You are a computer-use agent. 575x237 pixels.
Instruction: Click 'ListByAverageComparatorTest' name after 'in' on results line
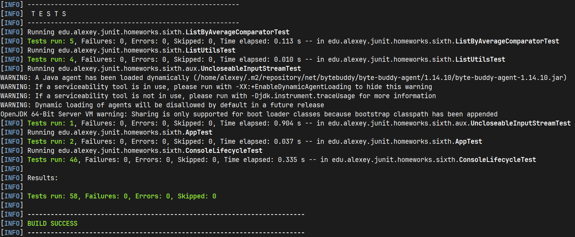[x=507, y=41]
